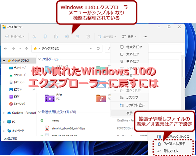The width and height of the screenshot is (196, 156).
Task: Select the atmarkit_ebook26_win10tips PDF file
Action: point(68,128)
